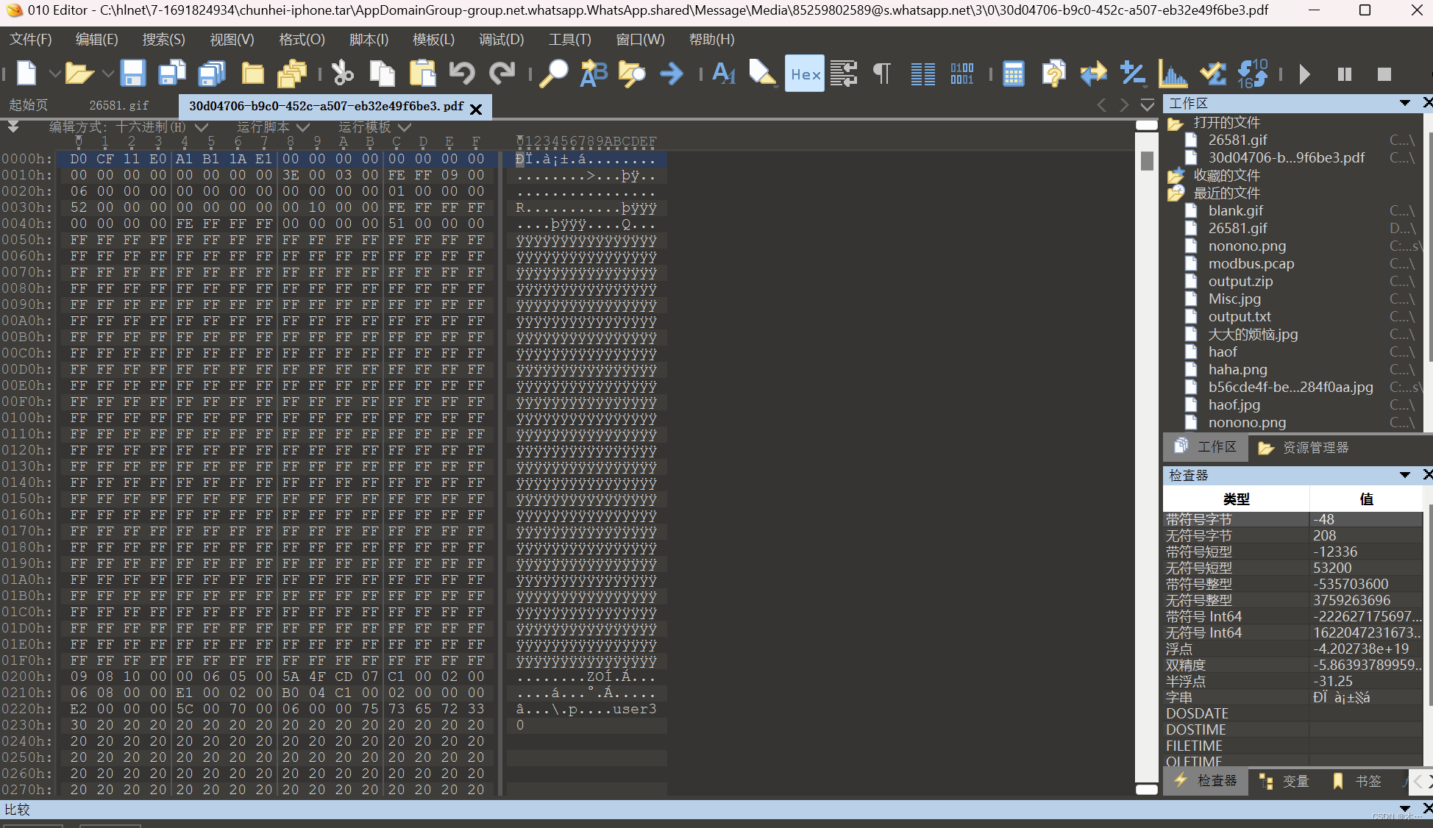Open the Find magnifier tool

coord(553,74)
